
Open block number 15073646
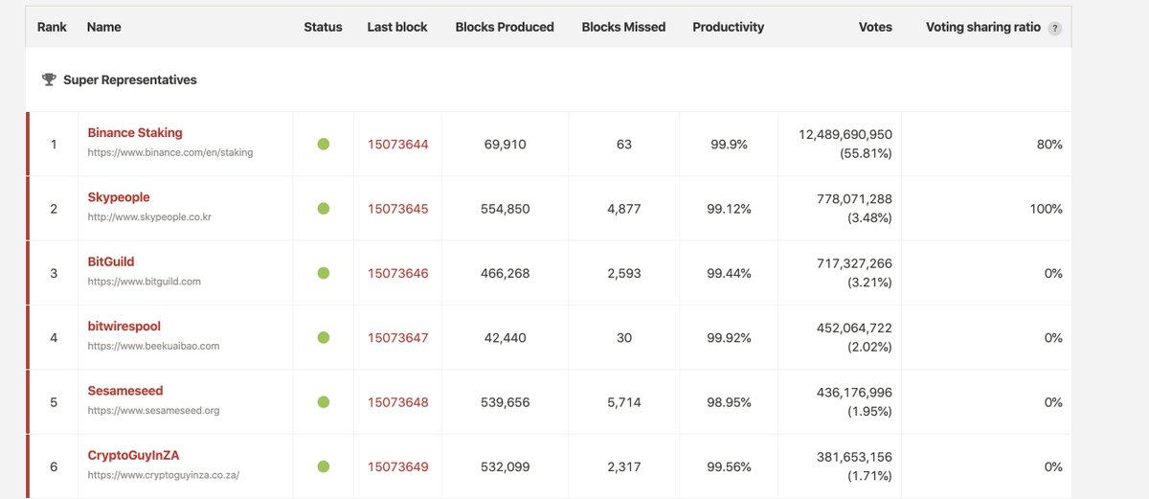tap(398, 274)
